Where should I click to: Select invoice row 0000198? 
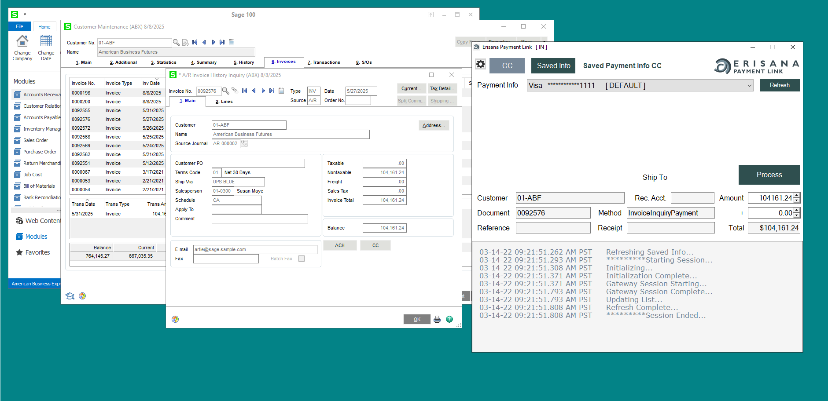pyautogui.click(x=118, y=93)
